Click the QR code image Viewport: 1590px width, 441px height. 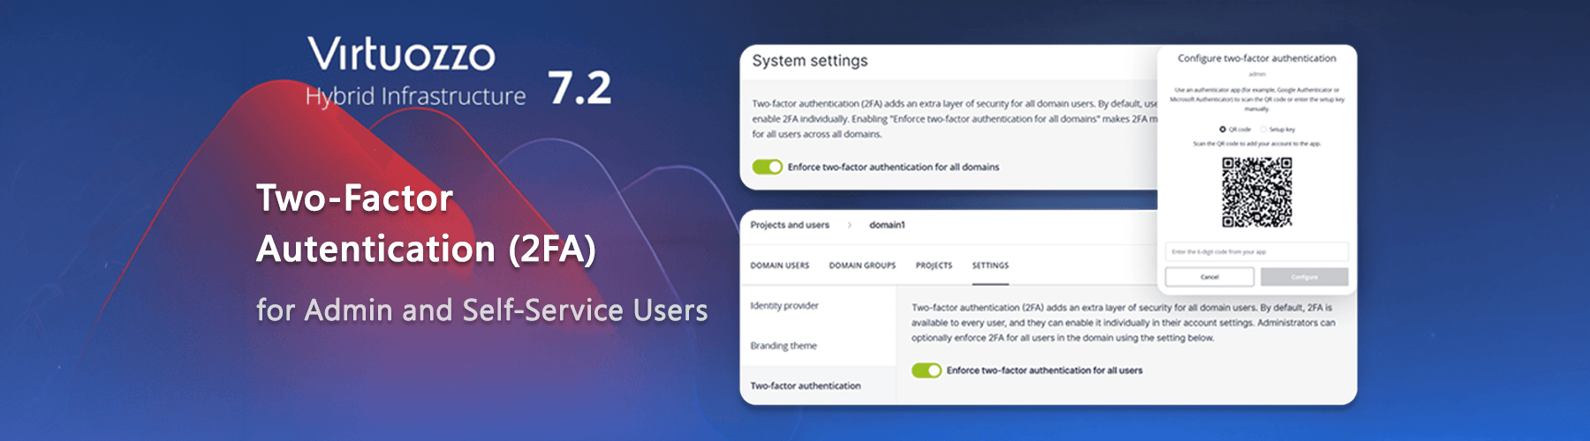pyautogui.click(x=1257, y=192)
